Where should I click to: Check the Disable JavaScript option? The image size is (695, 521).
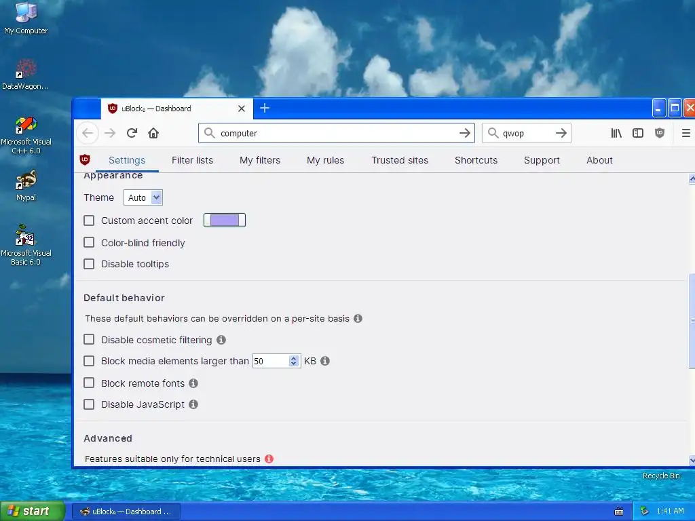coord(89,404)
